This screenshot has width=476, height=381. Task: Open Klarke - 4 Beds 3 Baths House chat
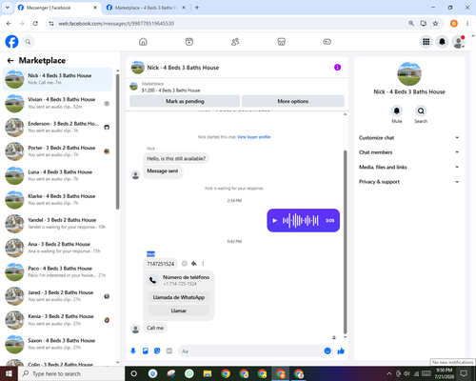click(57, 200)
